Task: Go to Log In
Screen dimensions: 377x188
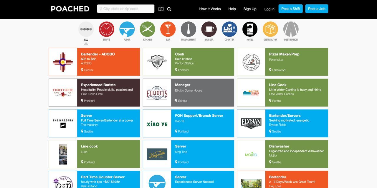Action: coord(269,9)
